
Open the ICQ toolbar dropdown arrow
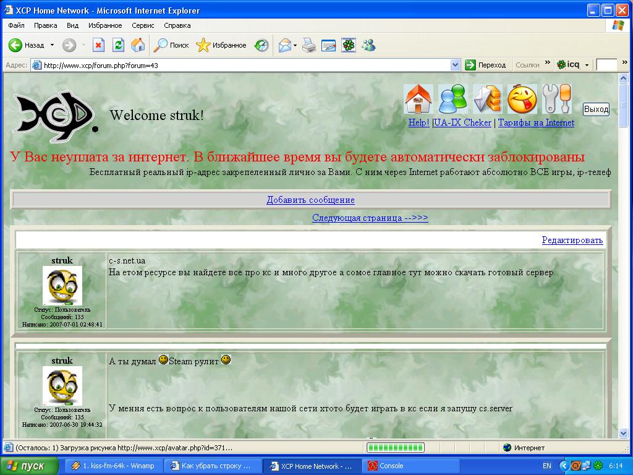(x=587, y=65)
